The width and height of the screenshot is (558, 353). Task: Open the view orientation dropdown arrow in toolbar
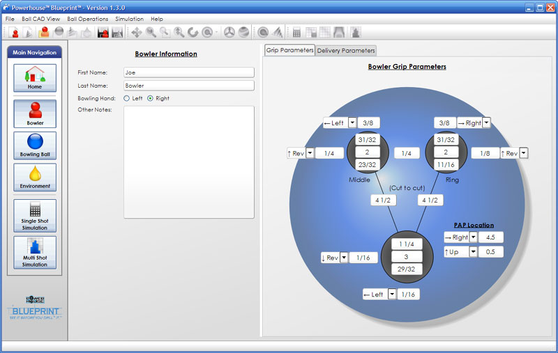[216, 32]
